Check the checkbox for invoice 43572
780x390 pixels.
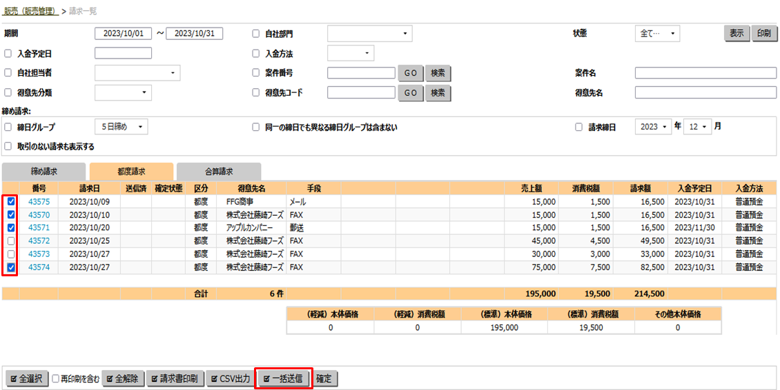[x=10, y=241]
